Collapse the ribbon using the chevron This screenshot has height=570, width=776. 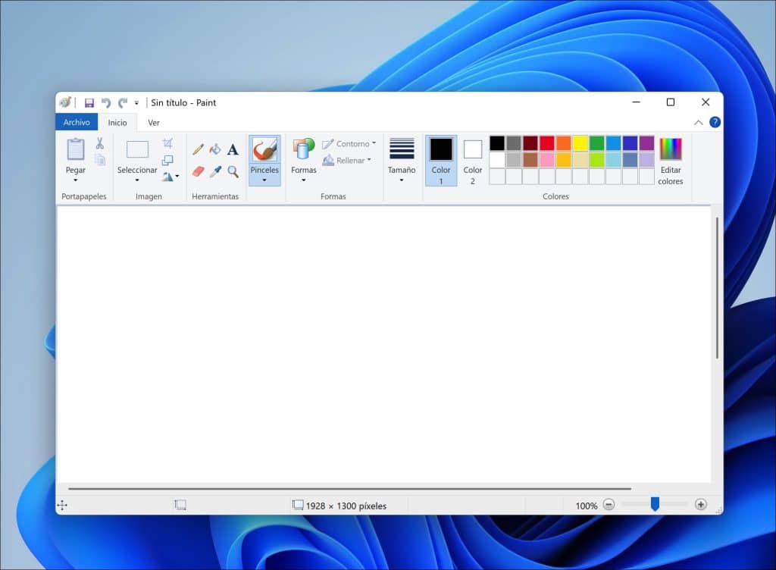pos(699,121)
